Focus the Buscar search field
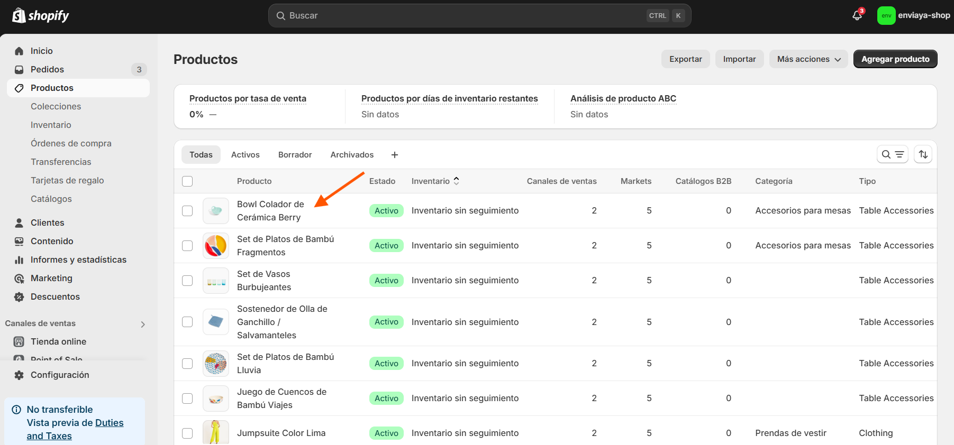 (479, 16)
